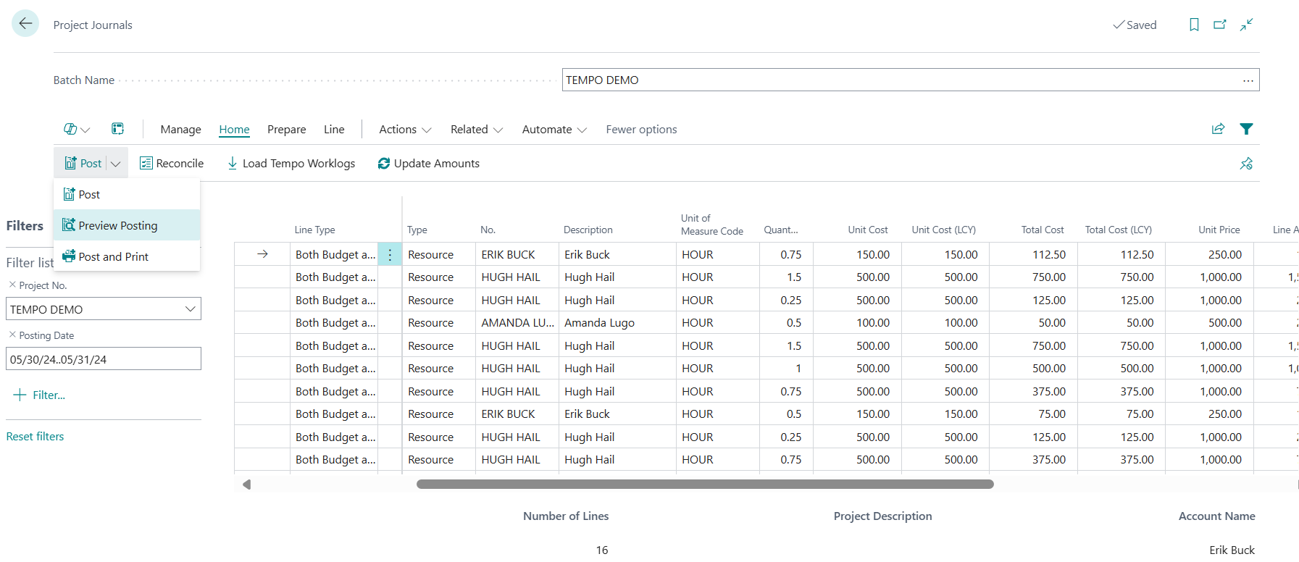Click the pin action bar icon
This screenshot has width=1299, height=562.
(1246, 164)
